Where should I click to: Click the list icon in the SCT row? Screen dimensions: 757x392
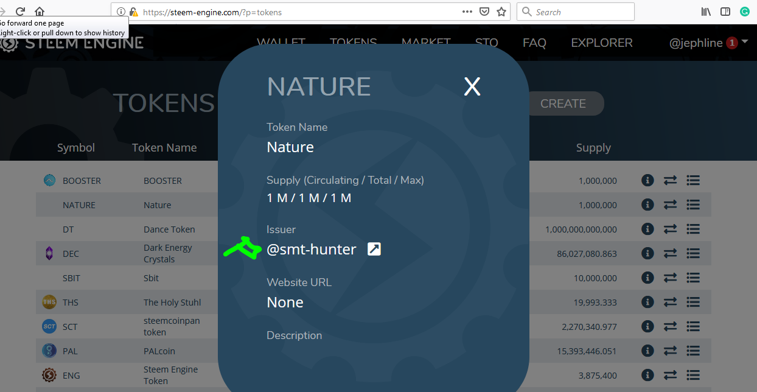pos(692,326)
